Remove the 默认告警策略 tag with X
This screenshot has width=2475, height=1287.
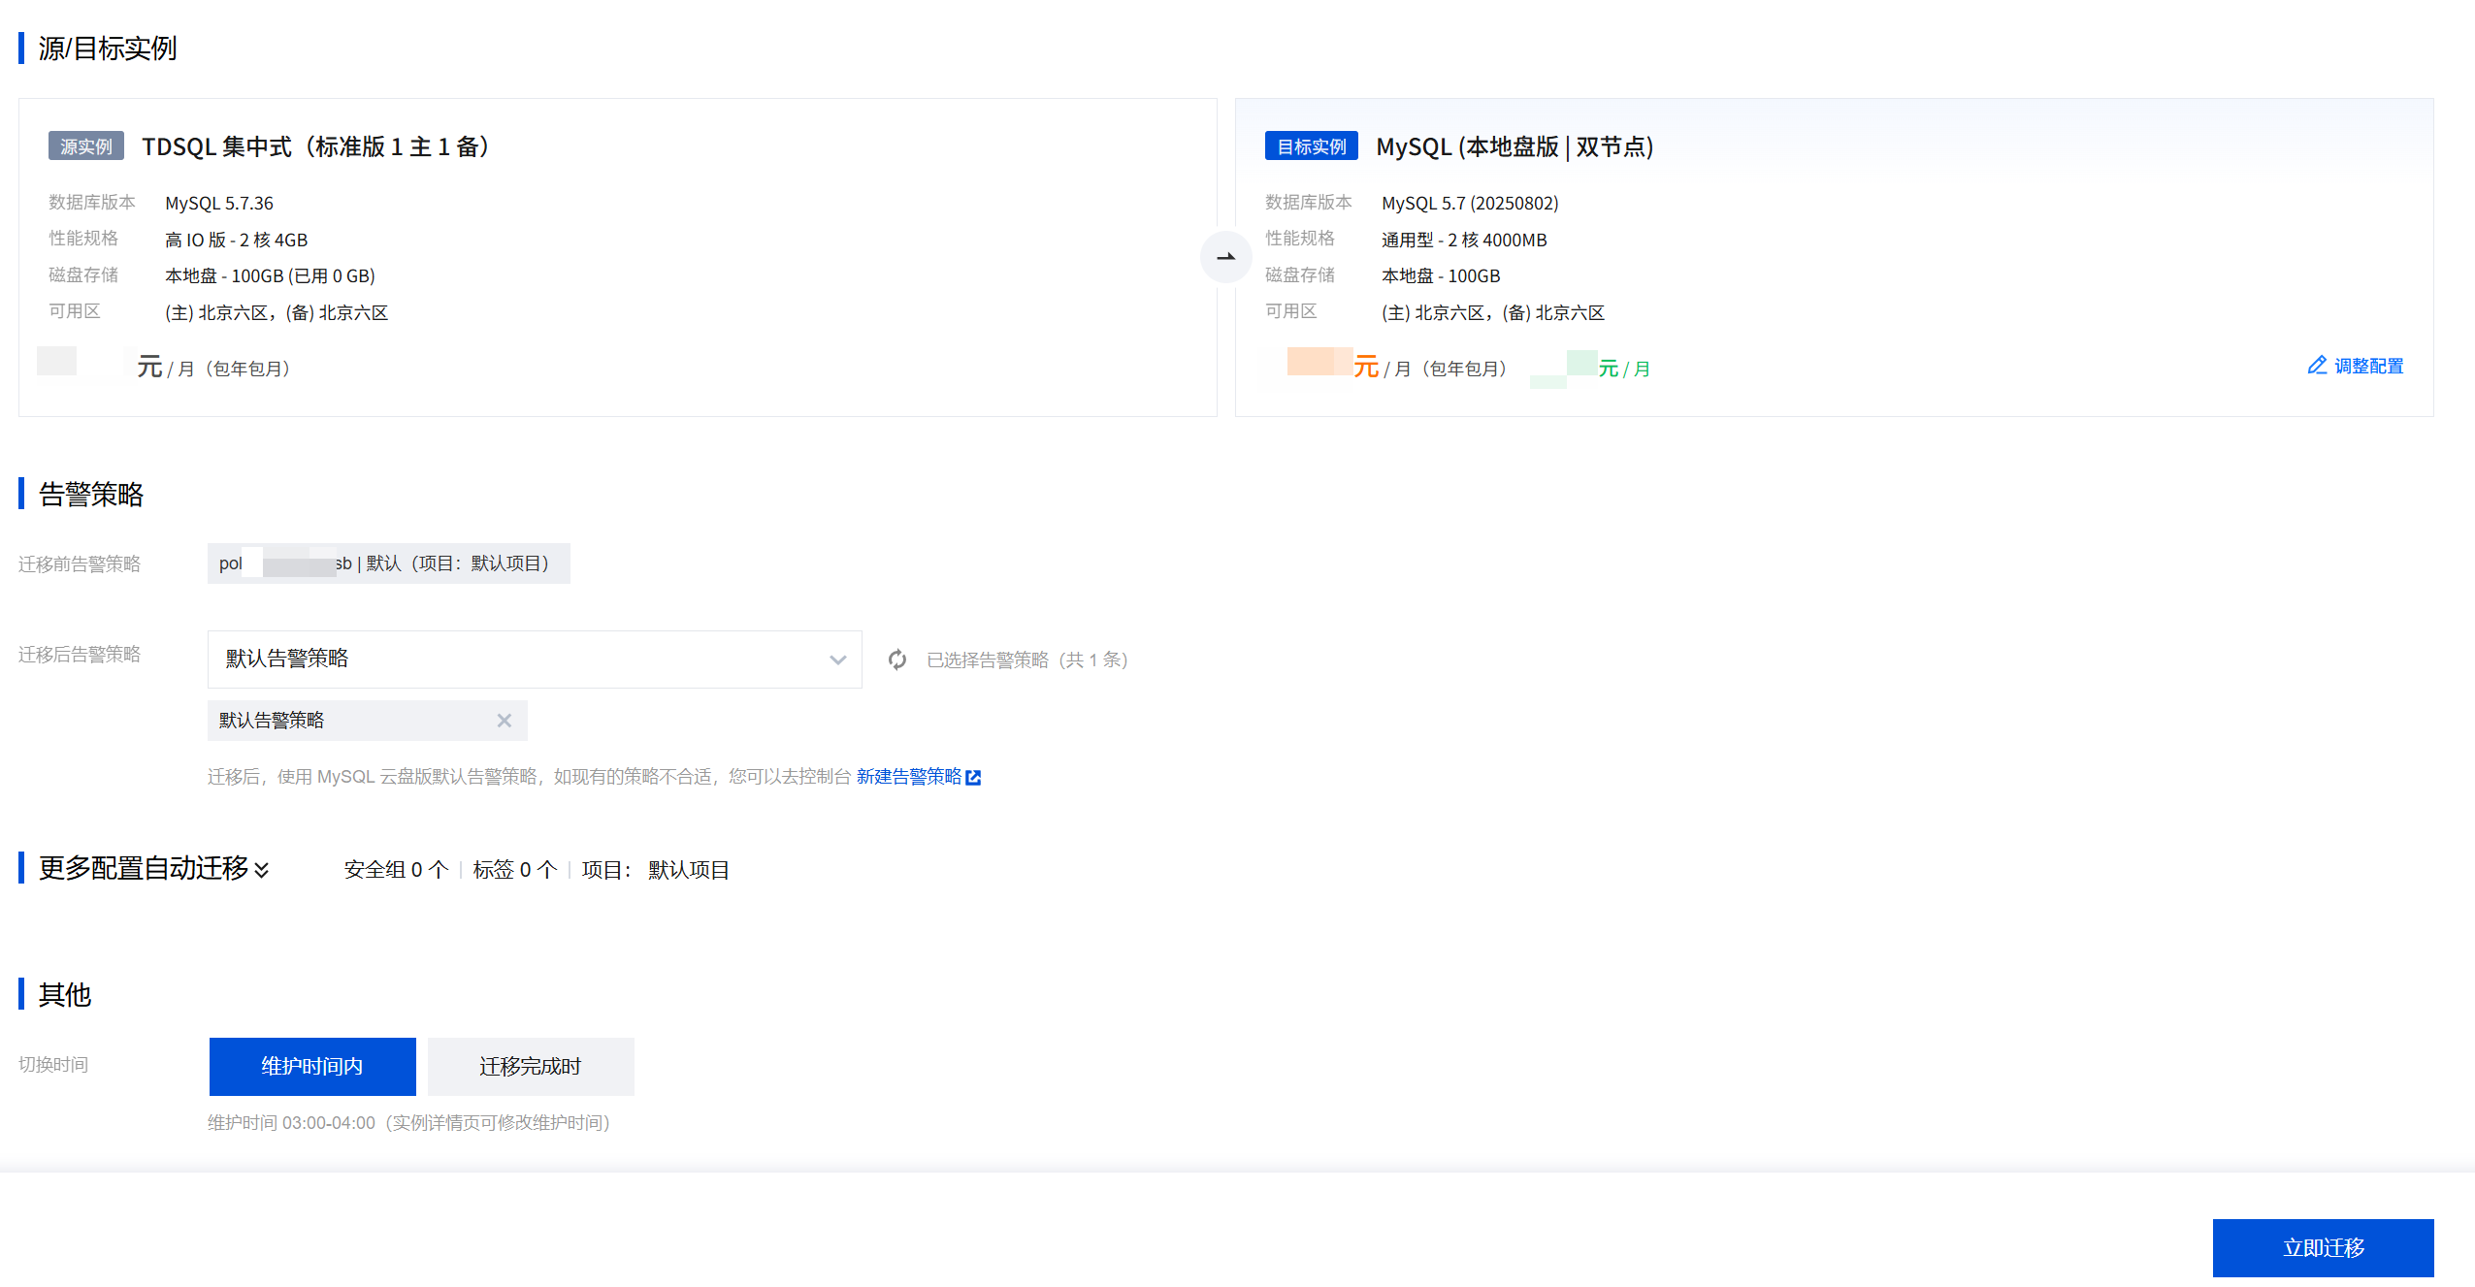[x=504, y=721]
